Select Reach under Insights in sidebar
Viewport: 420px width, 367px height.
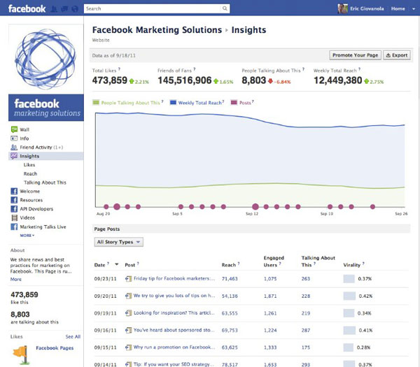(30, 173)
